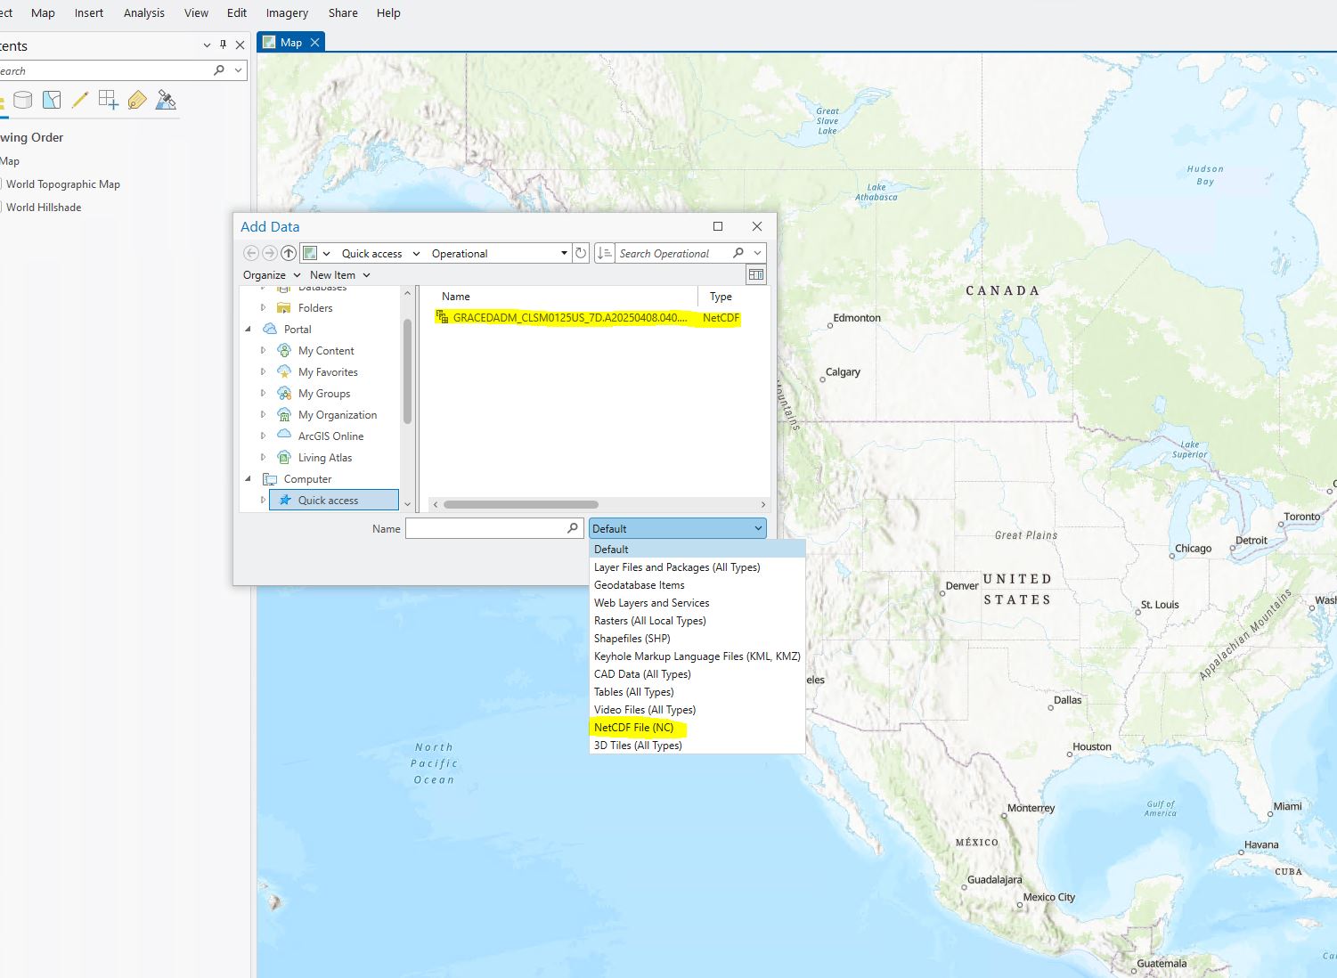
Task: Select List By Editing pencil icon
Action: (x=80, y=100)
